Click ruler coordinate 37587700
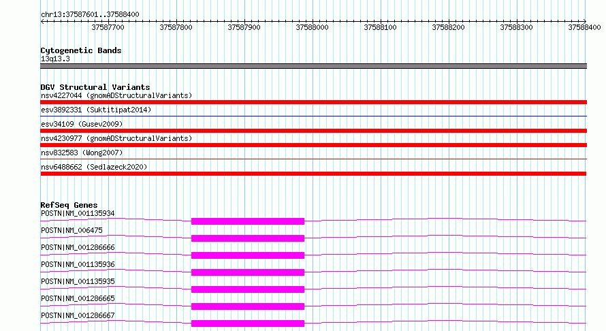606x331 pixels. [108, 27]
